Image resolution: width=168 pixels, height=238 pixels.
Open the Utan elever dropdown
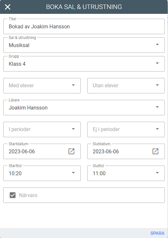(126, 86)
